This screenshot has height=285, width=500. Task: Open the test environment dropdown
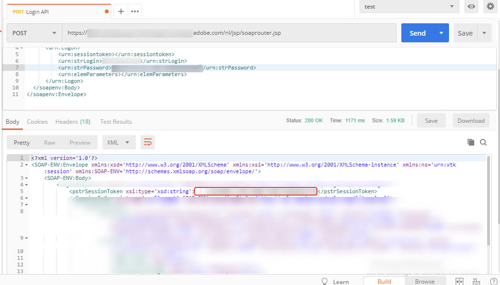click(x=408, y=7)
